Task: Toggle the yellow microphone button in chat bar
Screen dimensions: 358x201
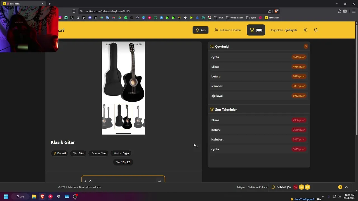Action: click(302, 187)
